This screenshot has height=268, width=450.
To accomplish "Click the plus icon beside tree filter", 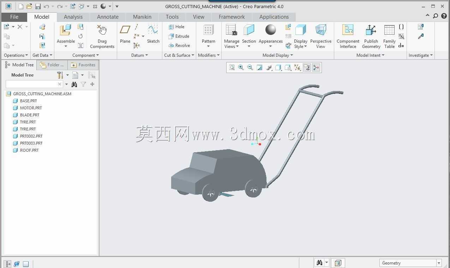I will [x=92, y=84].
